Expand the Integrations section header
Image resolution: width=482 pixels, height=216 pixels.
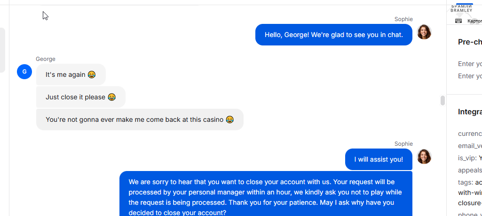pyautogui.click(x=470, y=112)
